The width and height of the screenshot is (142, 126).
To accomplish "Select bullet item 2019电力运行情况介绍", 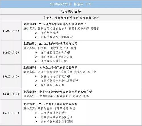I will 55,76.
